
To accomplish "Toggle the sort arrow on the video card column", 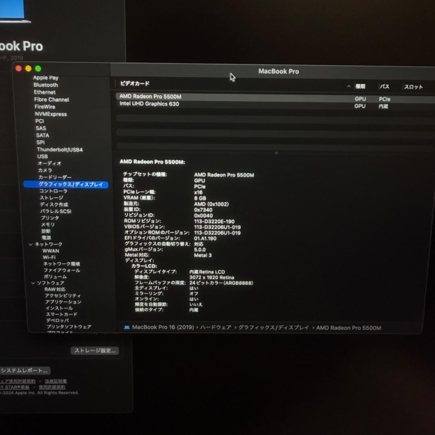I will coord(348,86).
